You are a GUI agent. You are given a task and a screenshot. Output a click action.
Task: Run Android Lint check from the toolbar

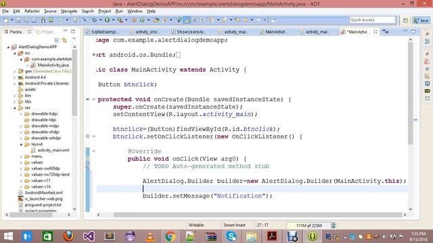61,20
